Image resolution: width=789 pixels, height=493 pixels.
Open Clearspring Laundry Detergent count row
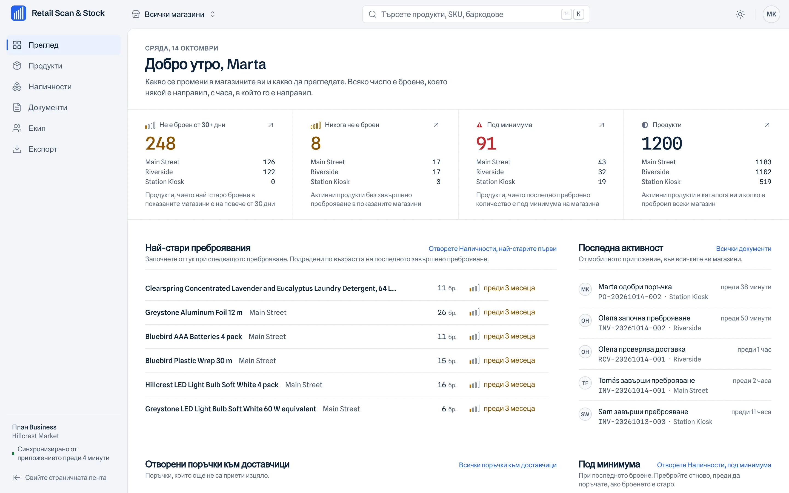pyautogui.click(x=347, y=288)
